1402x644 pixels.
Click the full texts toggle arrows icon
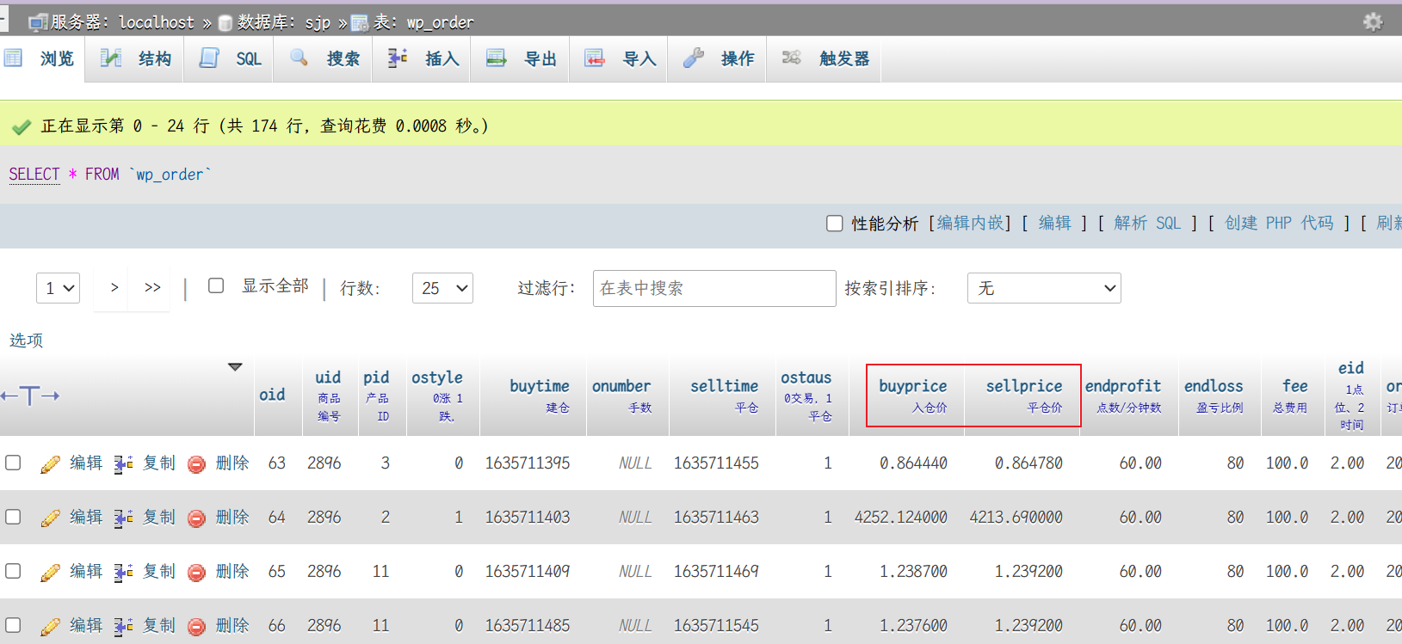(x=30, y=396)
